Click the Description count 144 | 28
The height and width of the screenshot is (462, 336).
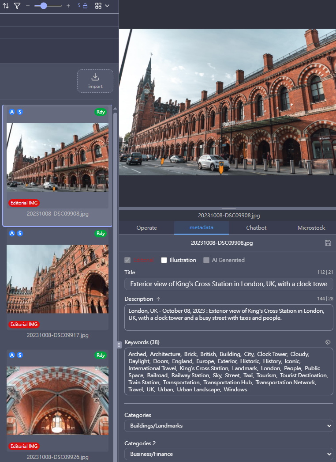click(325, 299)
